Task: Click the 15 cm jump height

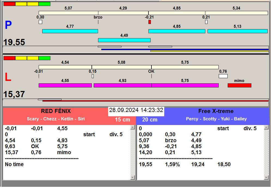Action: (123, 120)
